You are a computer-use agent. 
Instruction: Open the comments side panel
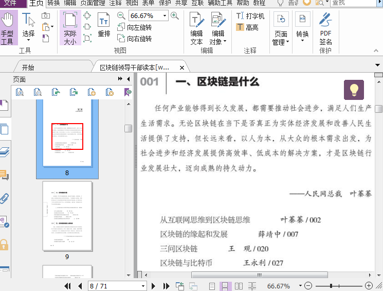(5, 175)
